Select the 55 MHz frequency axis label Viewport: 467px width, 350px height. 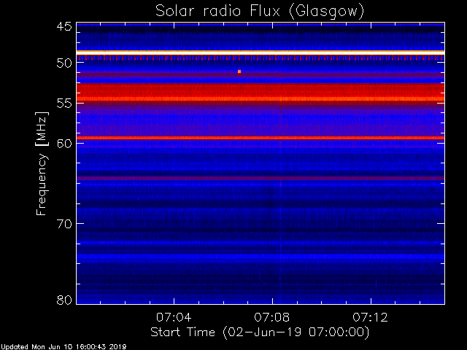[64, 104]
